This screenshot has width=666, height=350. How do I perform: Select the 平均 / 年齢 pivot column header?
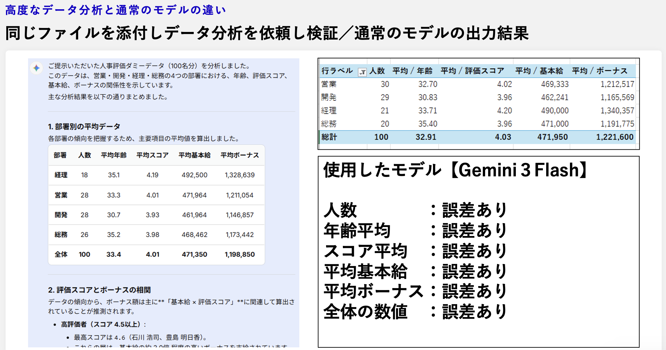point(412,71)
